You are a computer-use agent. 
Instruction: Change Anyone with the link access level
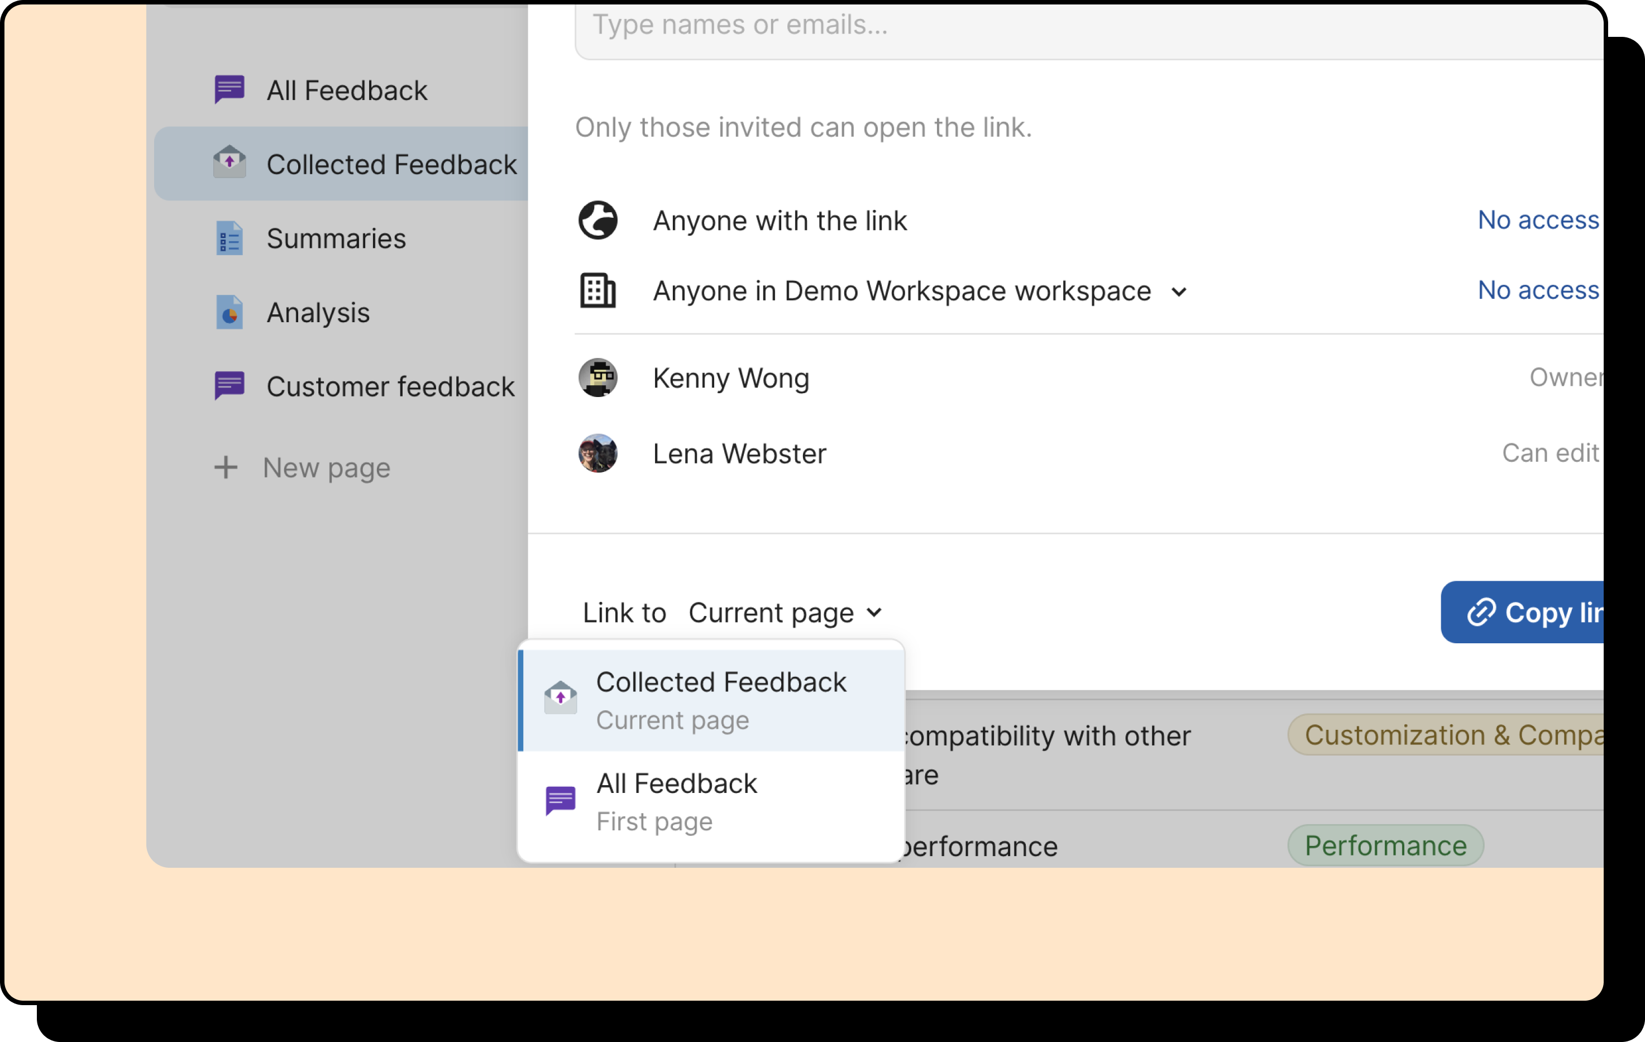pos(1538,220)
